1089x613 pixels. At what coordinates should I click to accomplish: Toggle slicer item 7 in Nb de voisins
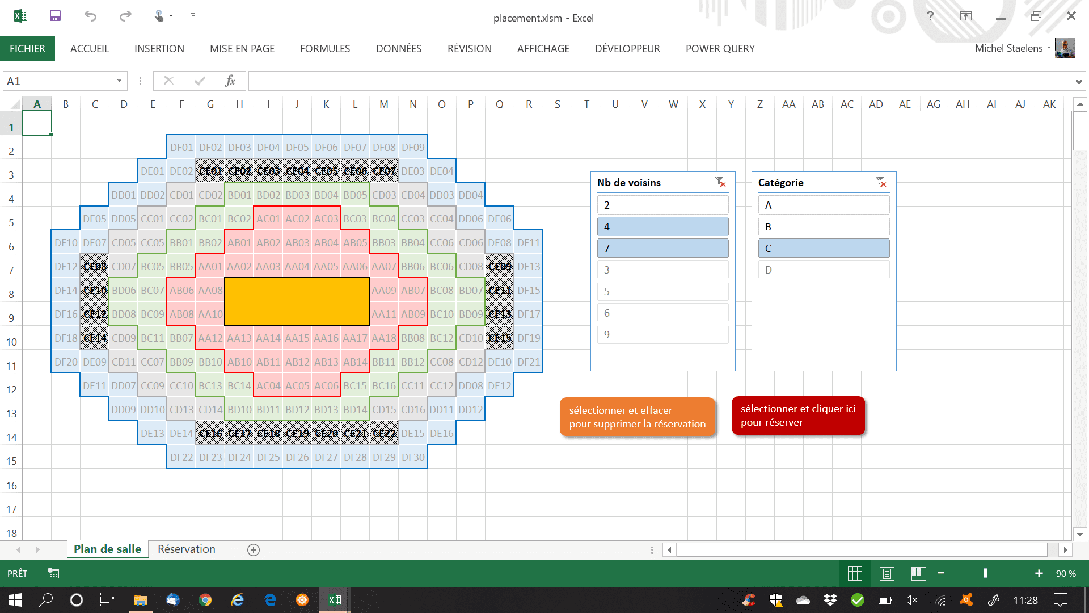662,249
